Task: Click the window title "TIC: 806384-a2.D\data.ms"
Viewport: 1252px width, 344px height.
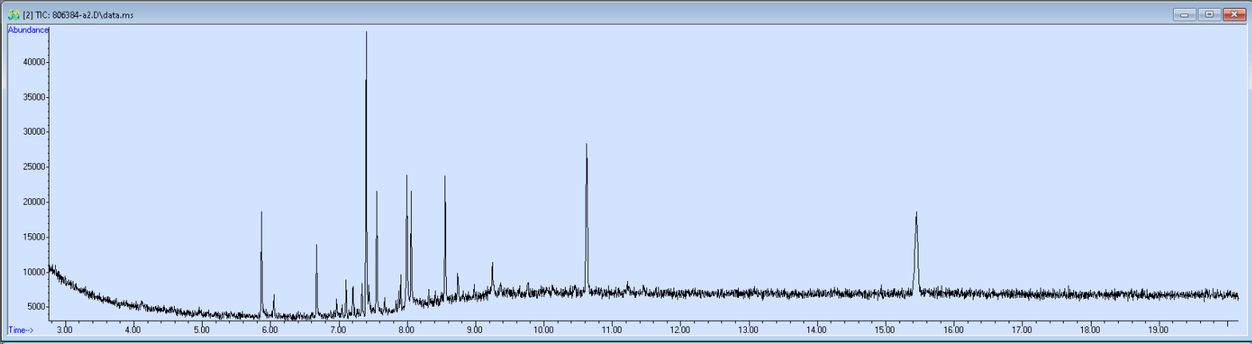Action: [84, 15]
